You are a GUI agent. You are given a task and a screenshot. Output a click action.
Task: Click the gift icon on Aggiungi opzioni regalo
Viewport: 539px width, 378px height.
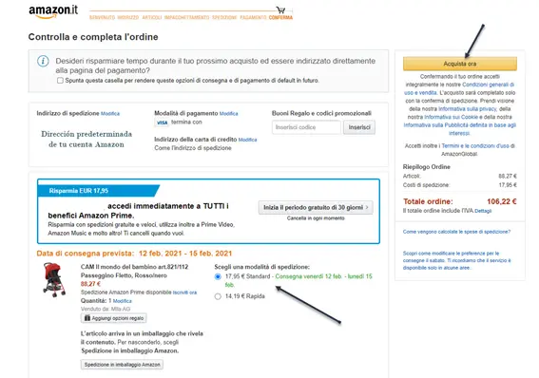coord(87,318)
